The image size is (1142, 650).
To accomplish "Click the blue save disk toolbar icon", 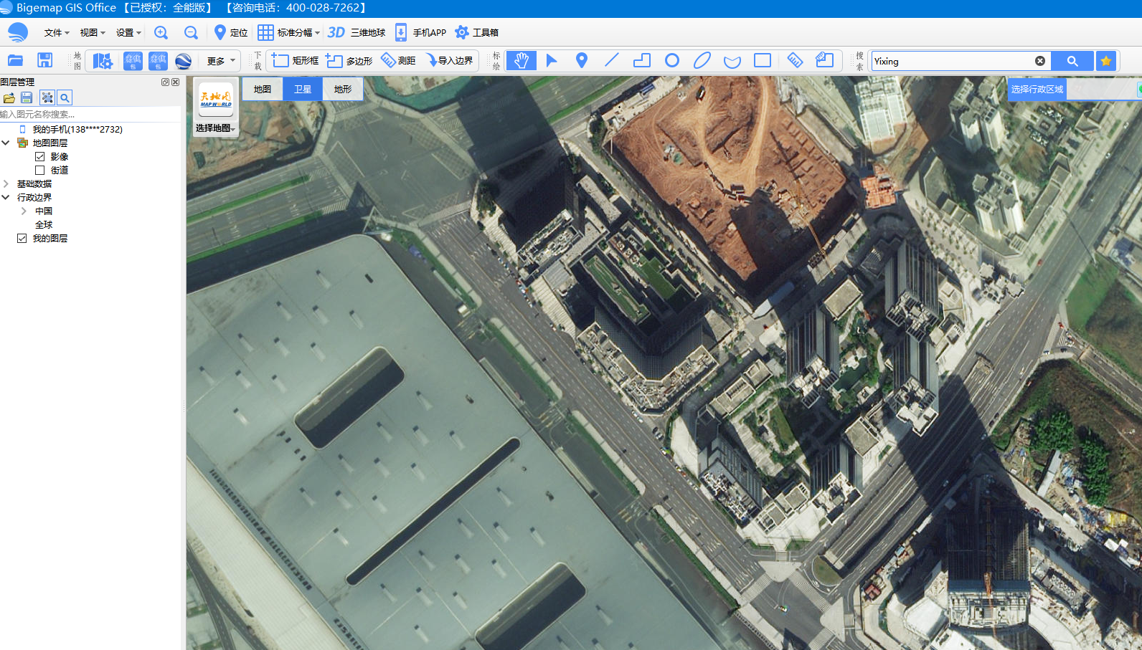I will tap(44, 61).
